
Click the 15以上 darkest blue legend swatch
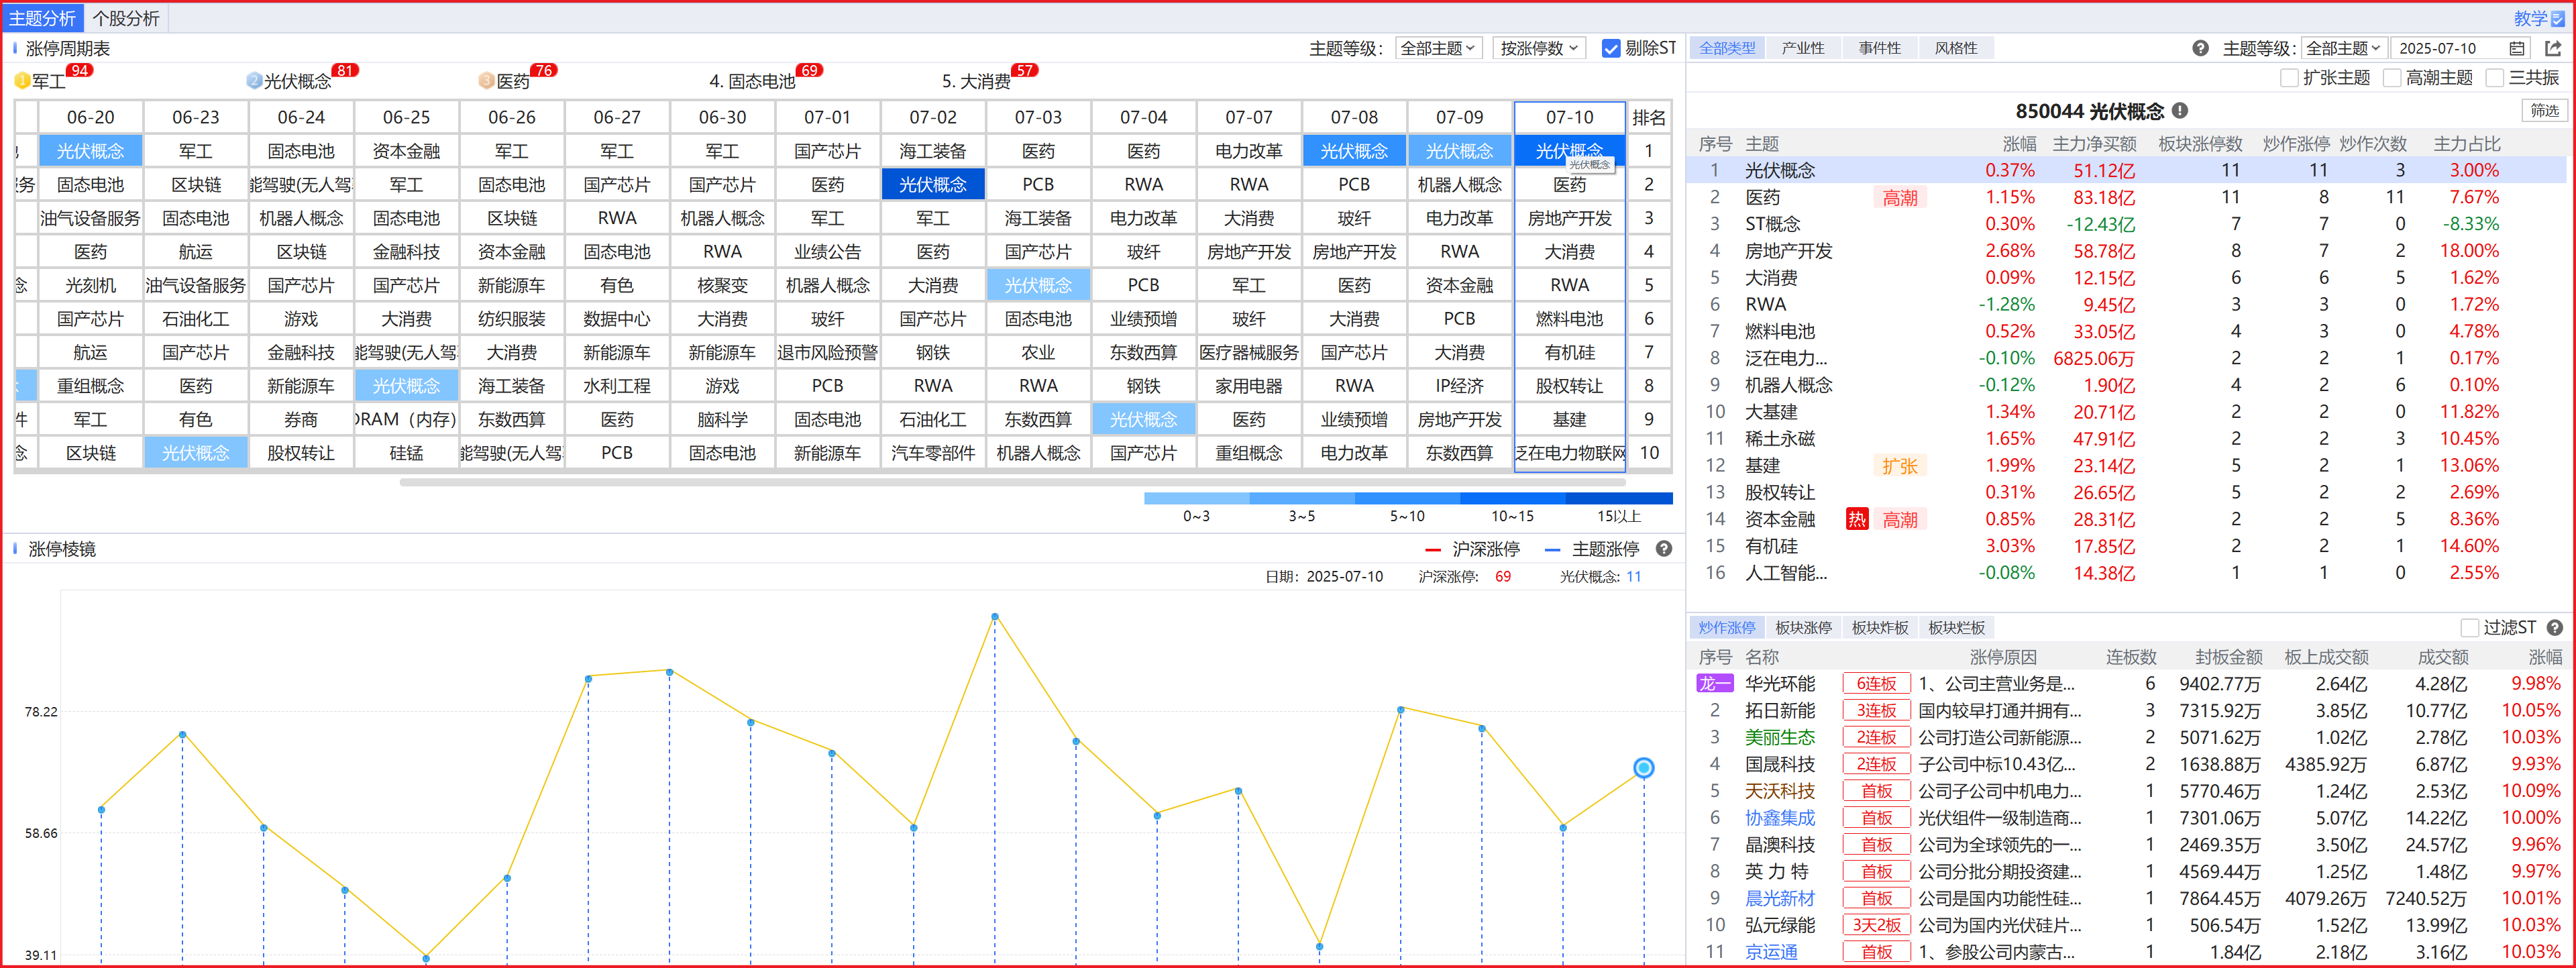tap(1619, 498)
